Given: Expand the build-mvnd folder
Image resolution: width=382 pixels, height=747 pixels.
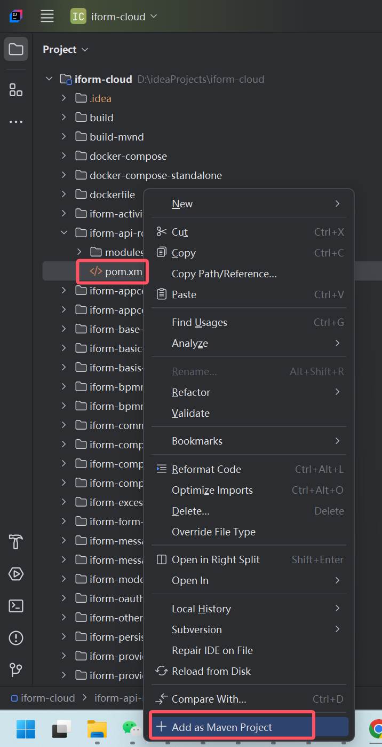Looking at the screenshot, I should 63,137.
